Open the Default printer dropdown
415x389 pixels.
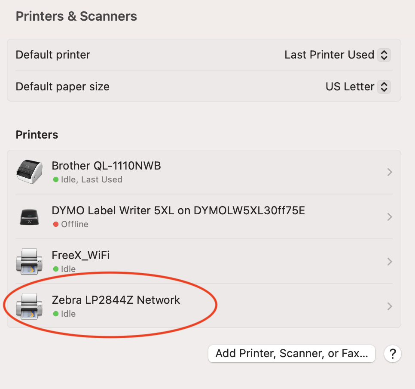(384, 55)
